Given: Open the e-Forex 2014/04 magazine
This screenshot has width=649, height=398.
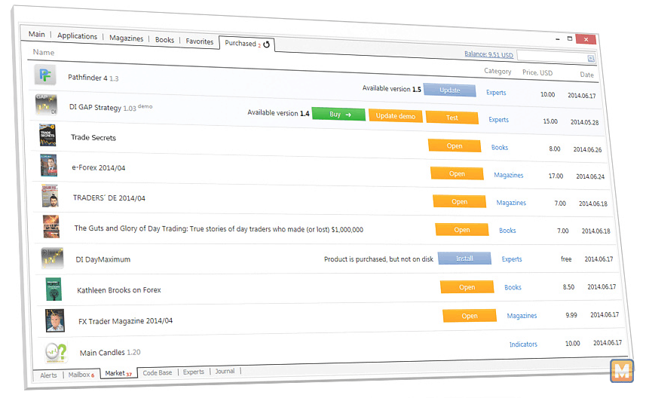Looking at the screenshot, I should pyautogui.click(x=457, y=173).
